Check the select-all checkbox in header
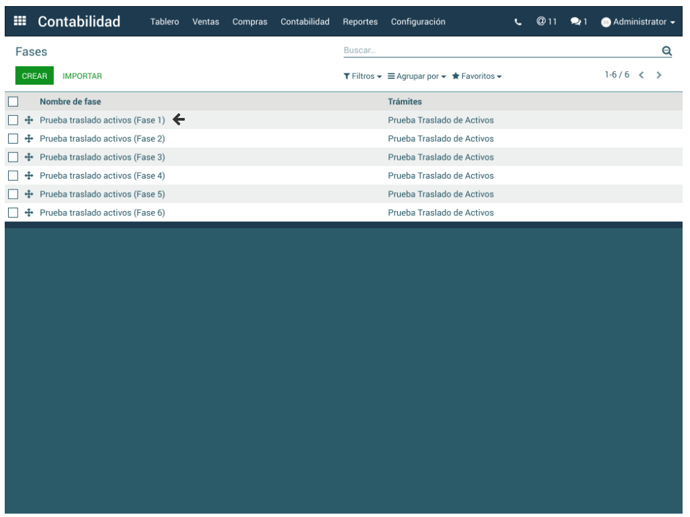The width and height of the screenshot is (690, 517). coord(13,102)
